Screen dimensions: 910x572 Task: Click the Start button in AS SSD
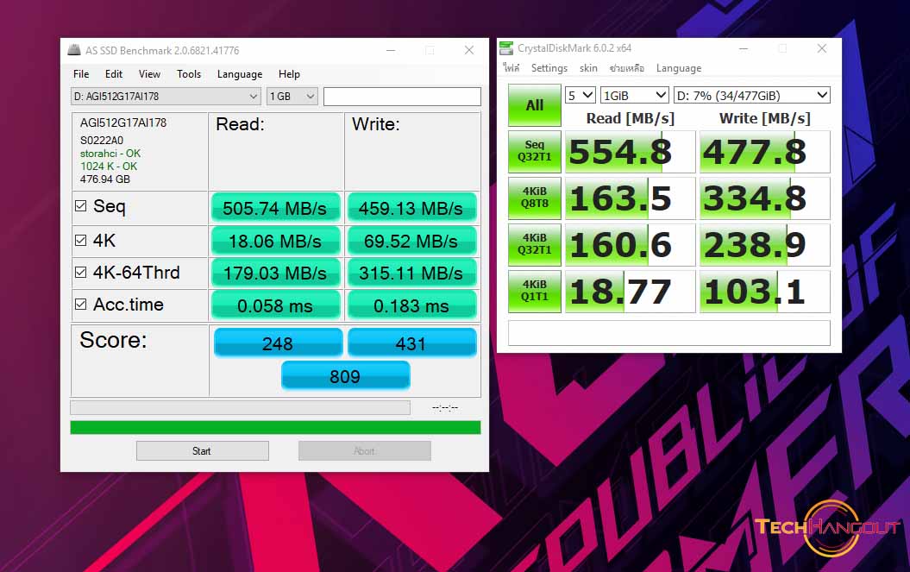(x=202, y=450)
